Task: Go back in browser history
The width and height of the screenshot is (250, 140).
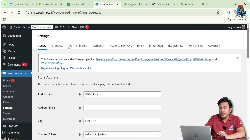Action: tap(5, 12)
